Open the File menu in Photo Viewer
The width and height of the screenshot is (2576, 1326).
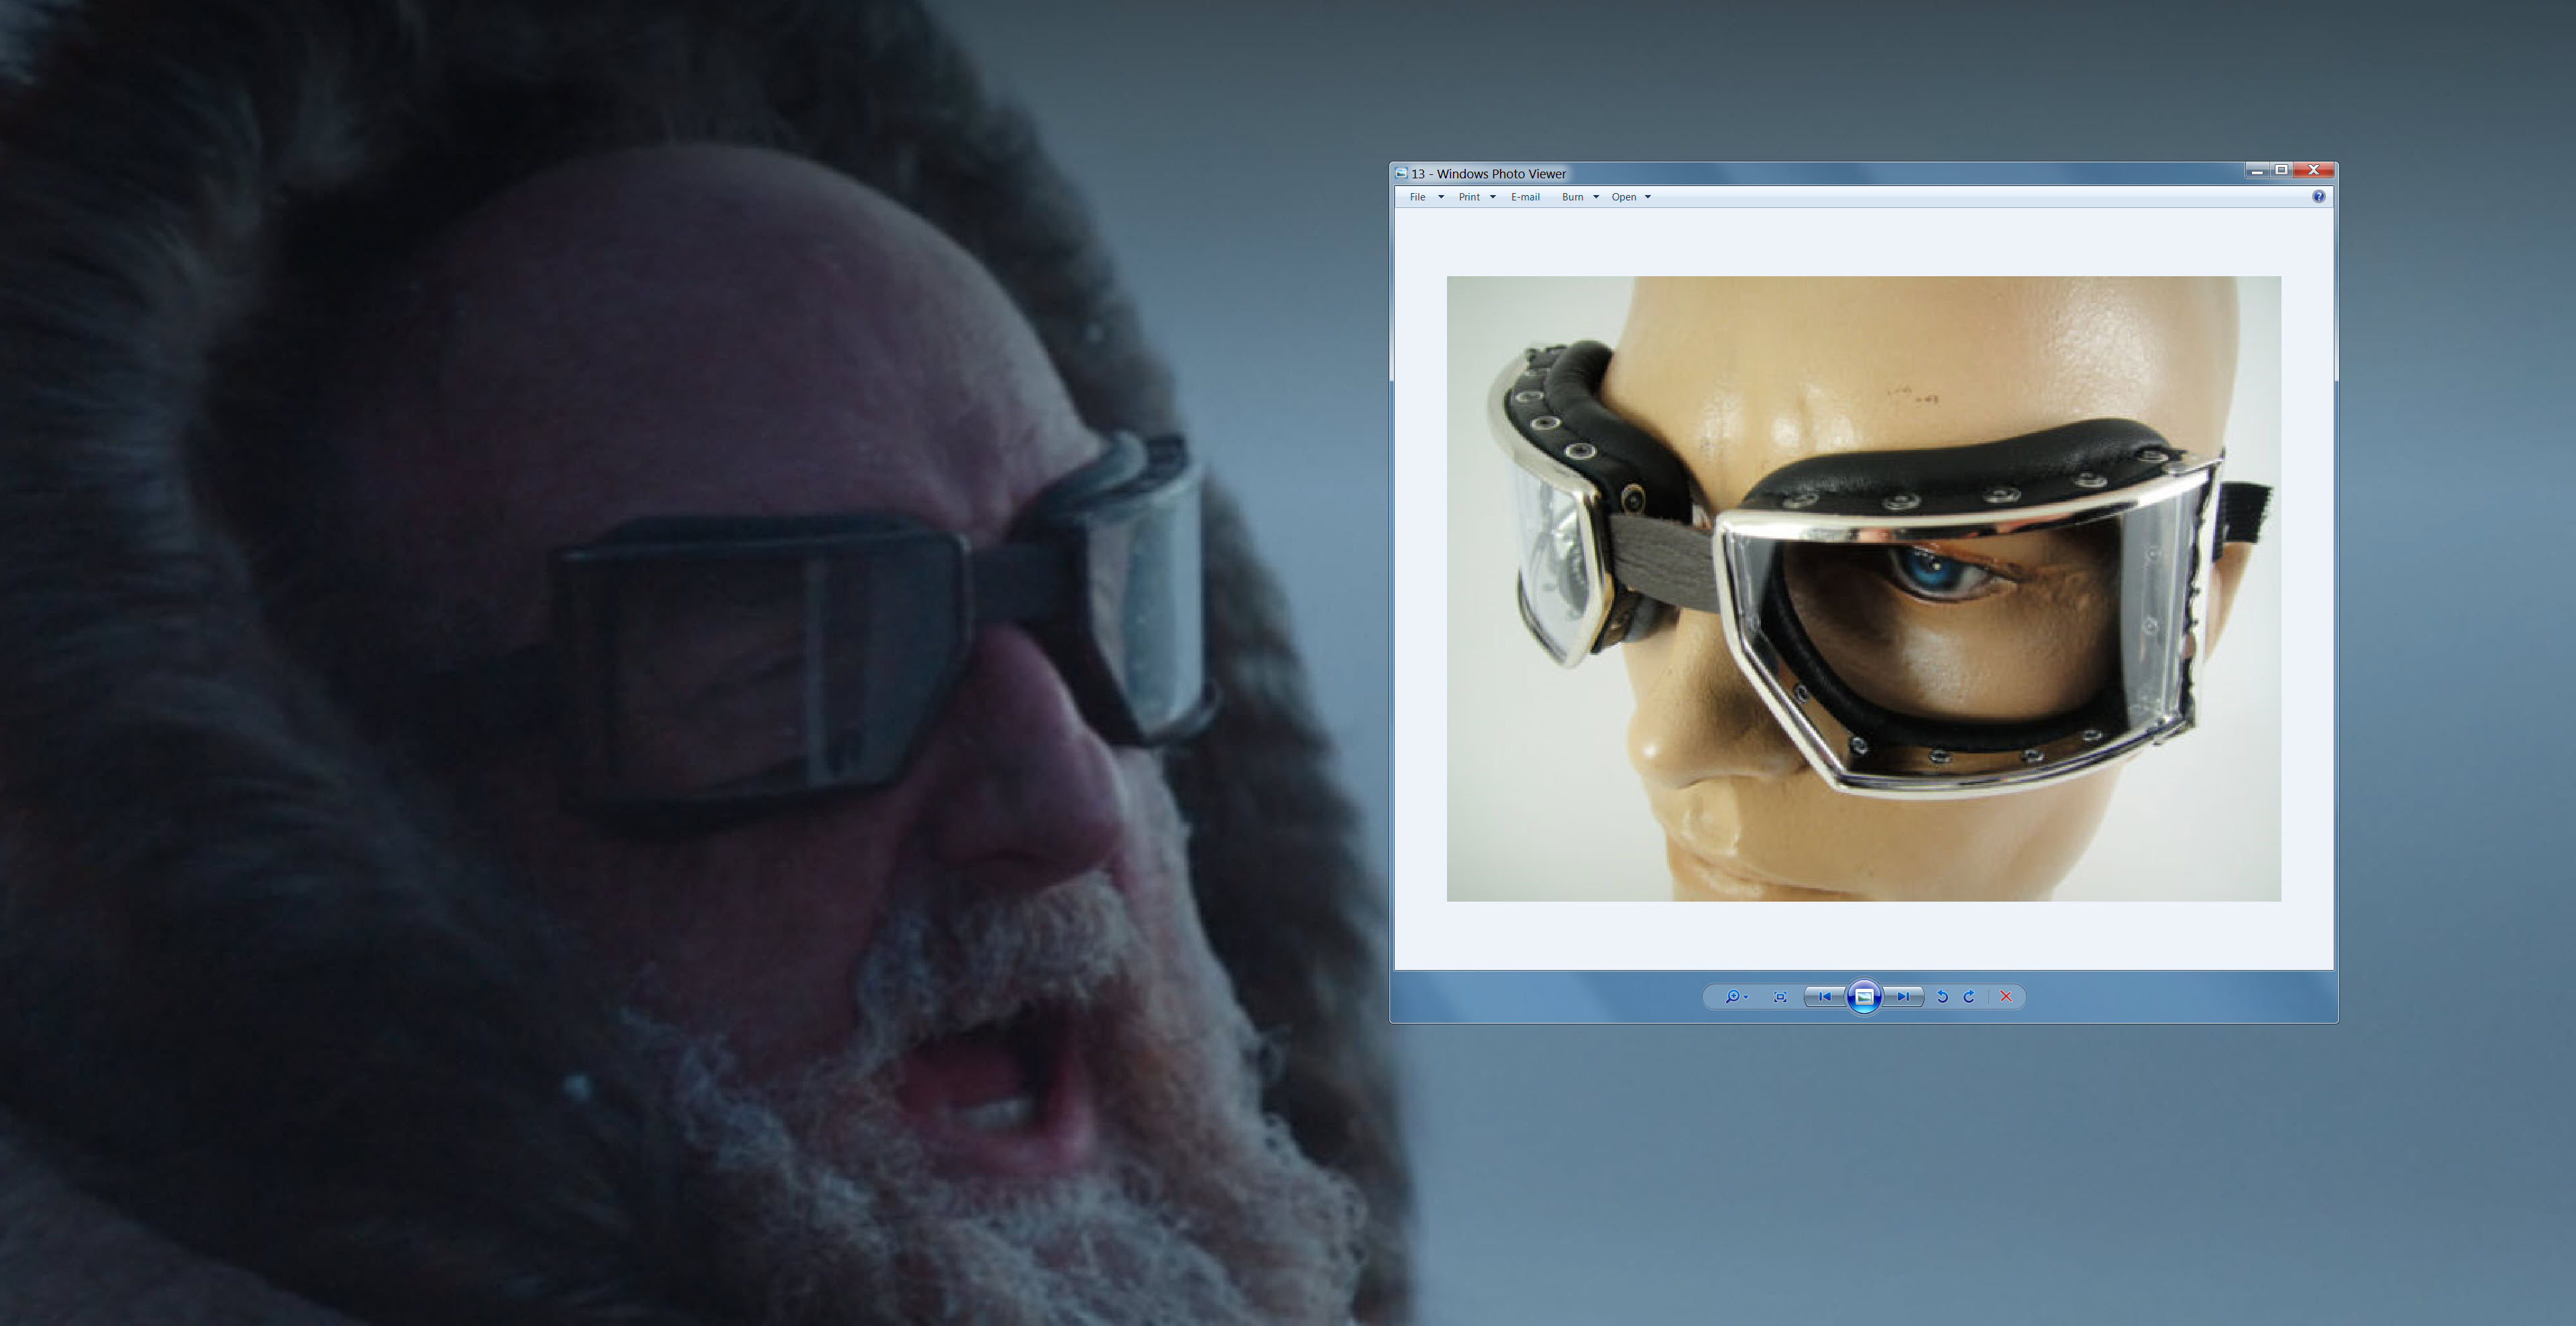coord(1426,197)
